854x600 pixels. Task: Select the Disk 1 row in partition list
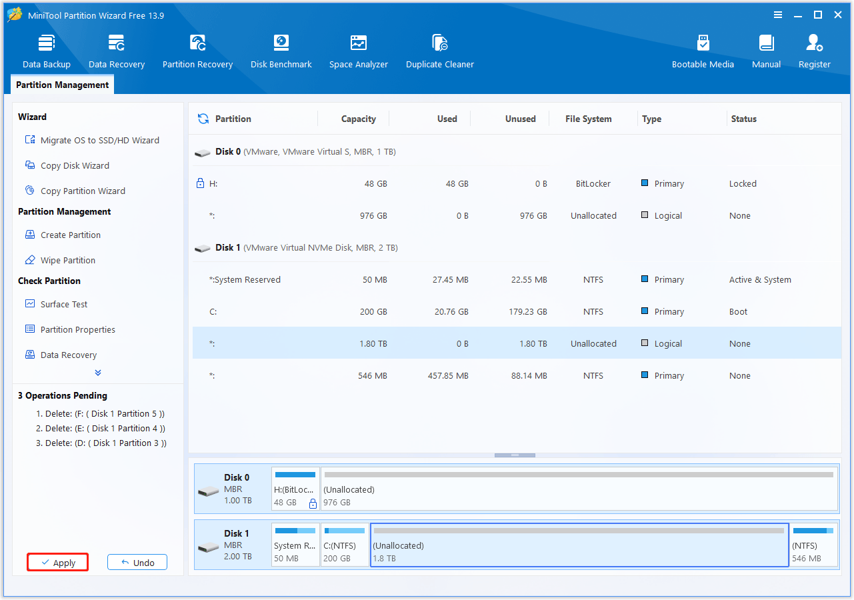517,247
